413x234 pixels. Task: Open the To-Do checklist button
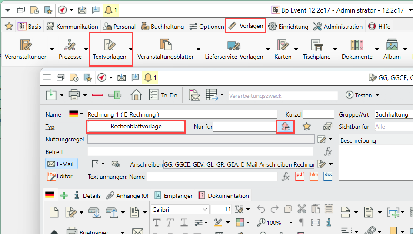pyautogui.click(x=163, y=95)
